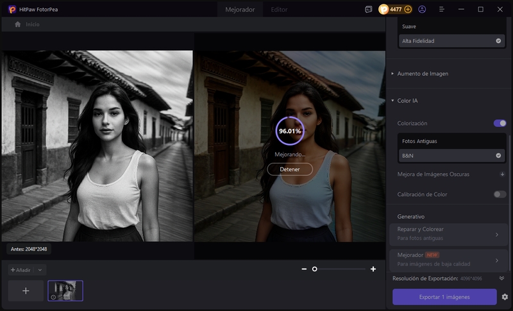This screenshot has width=513, height=311.
Task: Enable the Calibración de Color toggle
Action: pos(500,194)
